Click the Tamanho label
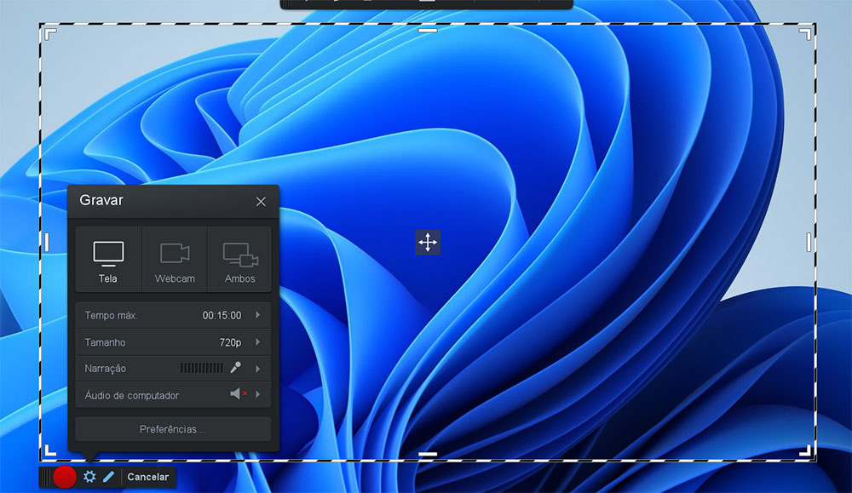The image size is (852, 493). pos(105,342)
